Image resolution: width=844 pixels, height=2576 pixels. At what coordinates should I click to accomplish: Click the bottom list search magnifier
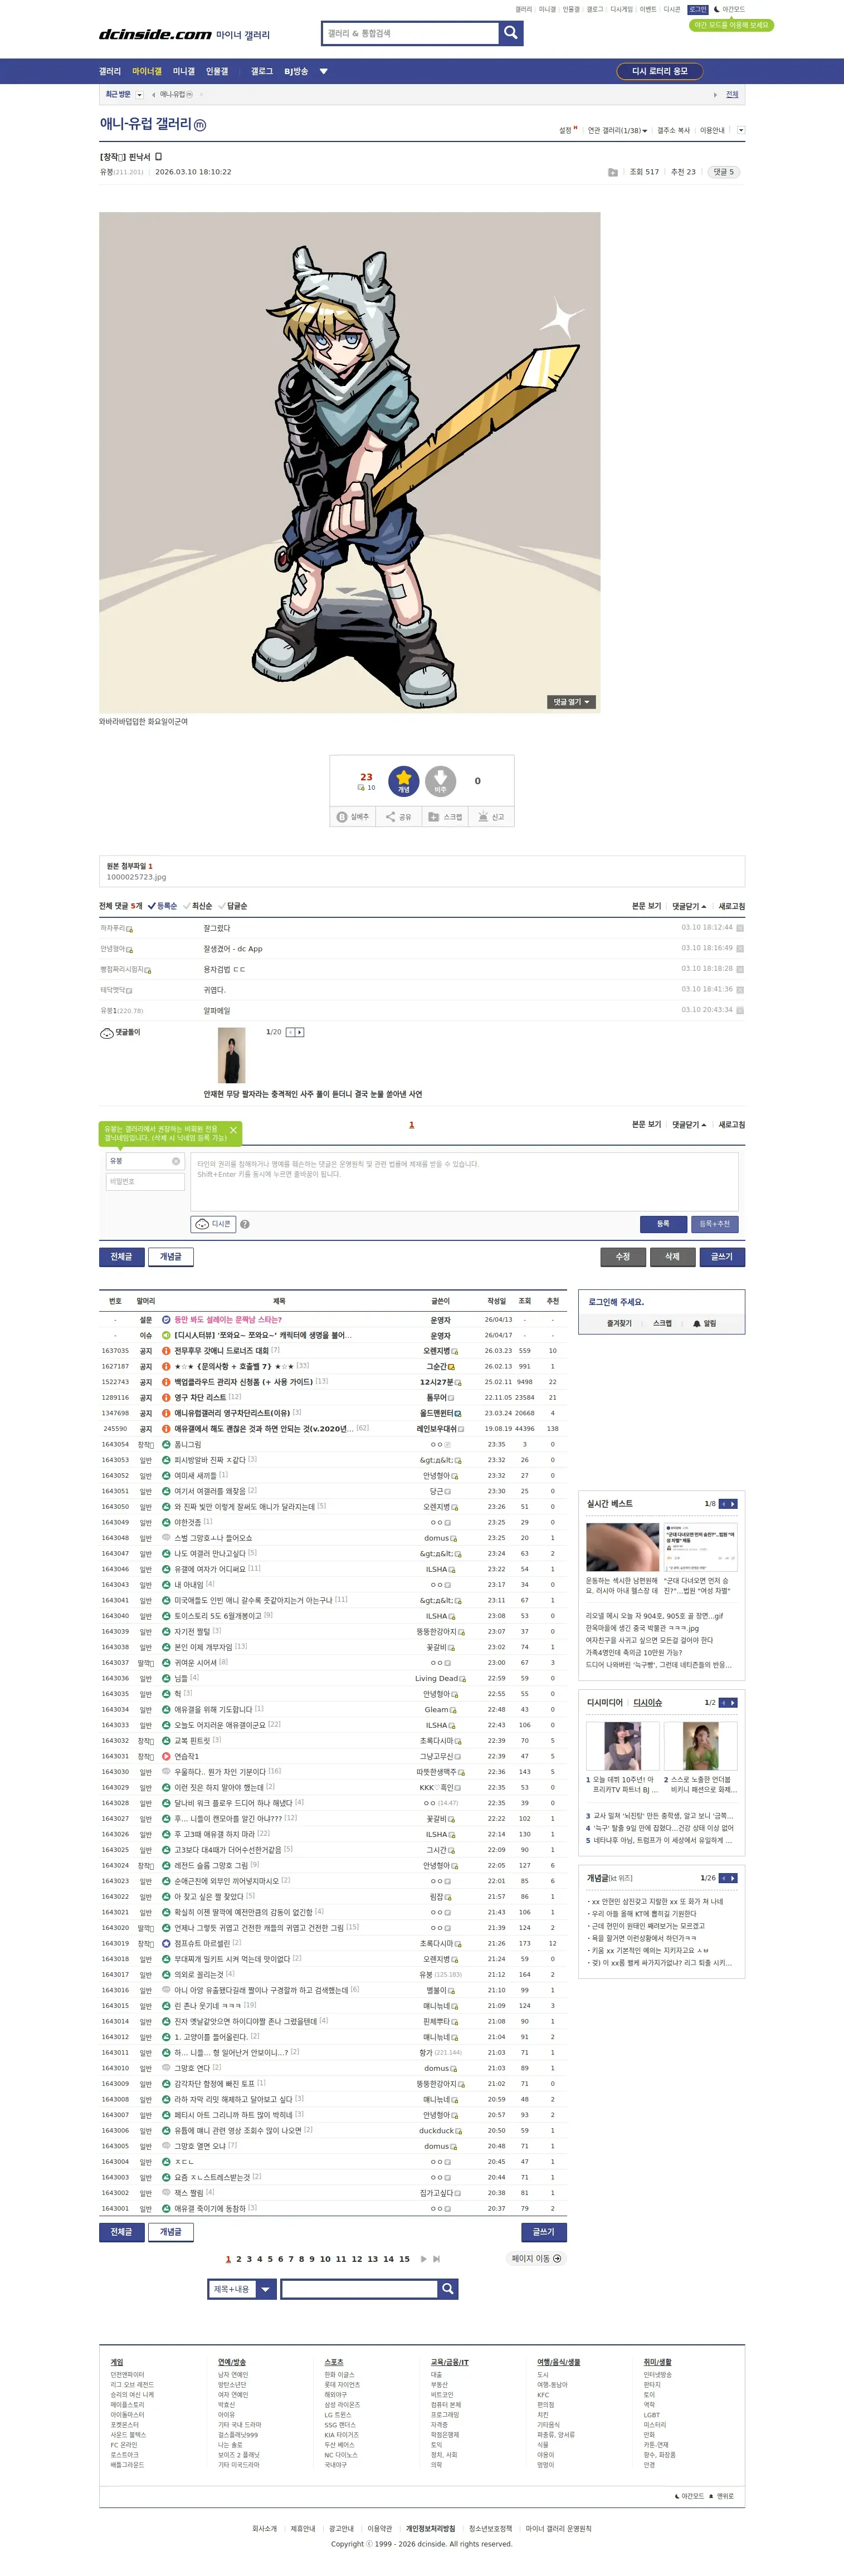tap(448, 2289)
